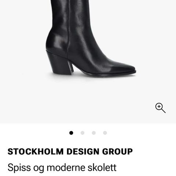Click the word 'Spiss' in the title
Screen dimensions: 176x176
click(19, 168)
